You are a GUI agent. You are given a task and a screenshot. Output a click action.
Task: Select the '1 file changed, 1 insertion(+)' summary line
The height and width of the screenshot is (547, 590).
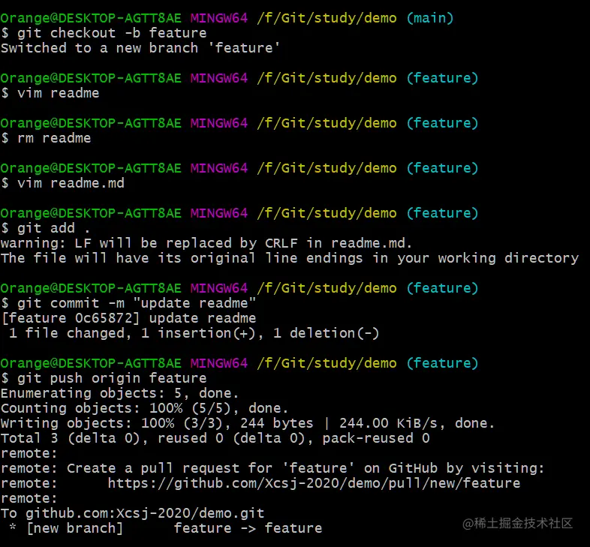(x=194, y=333)
